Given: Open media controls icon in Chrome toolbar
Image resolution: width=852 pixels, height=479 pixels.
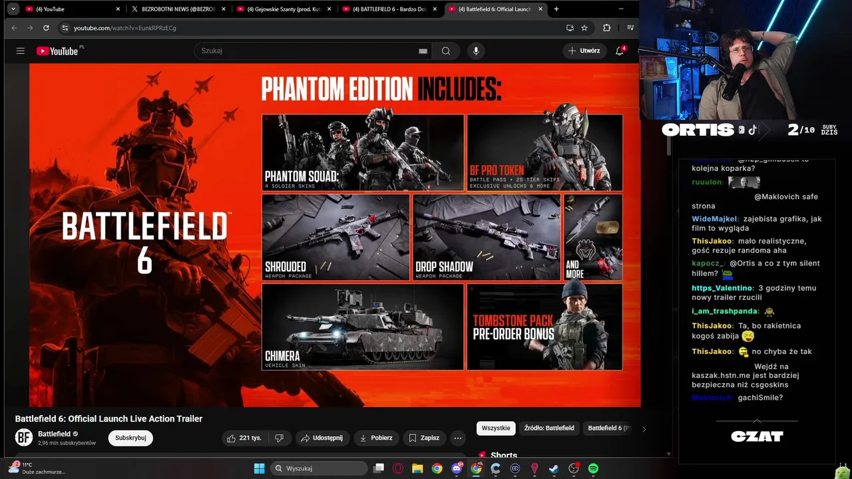Looking at the screenshot, I should (x=630, y=28).
